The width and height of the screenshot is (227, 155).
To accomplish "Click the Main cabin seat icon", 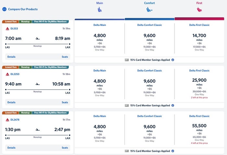I will (100, 10).
